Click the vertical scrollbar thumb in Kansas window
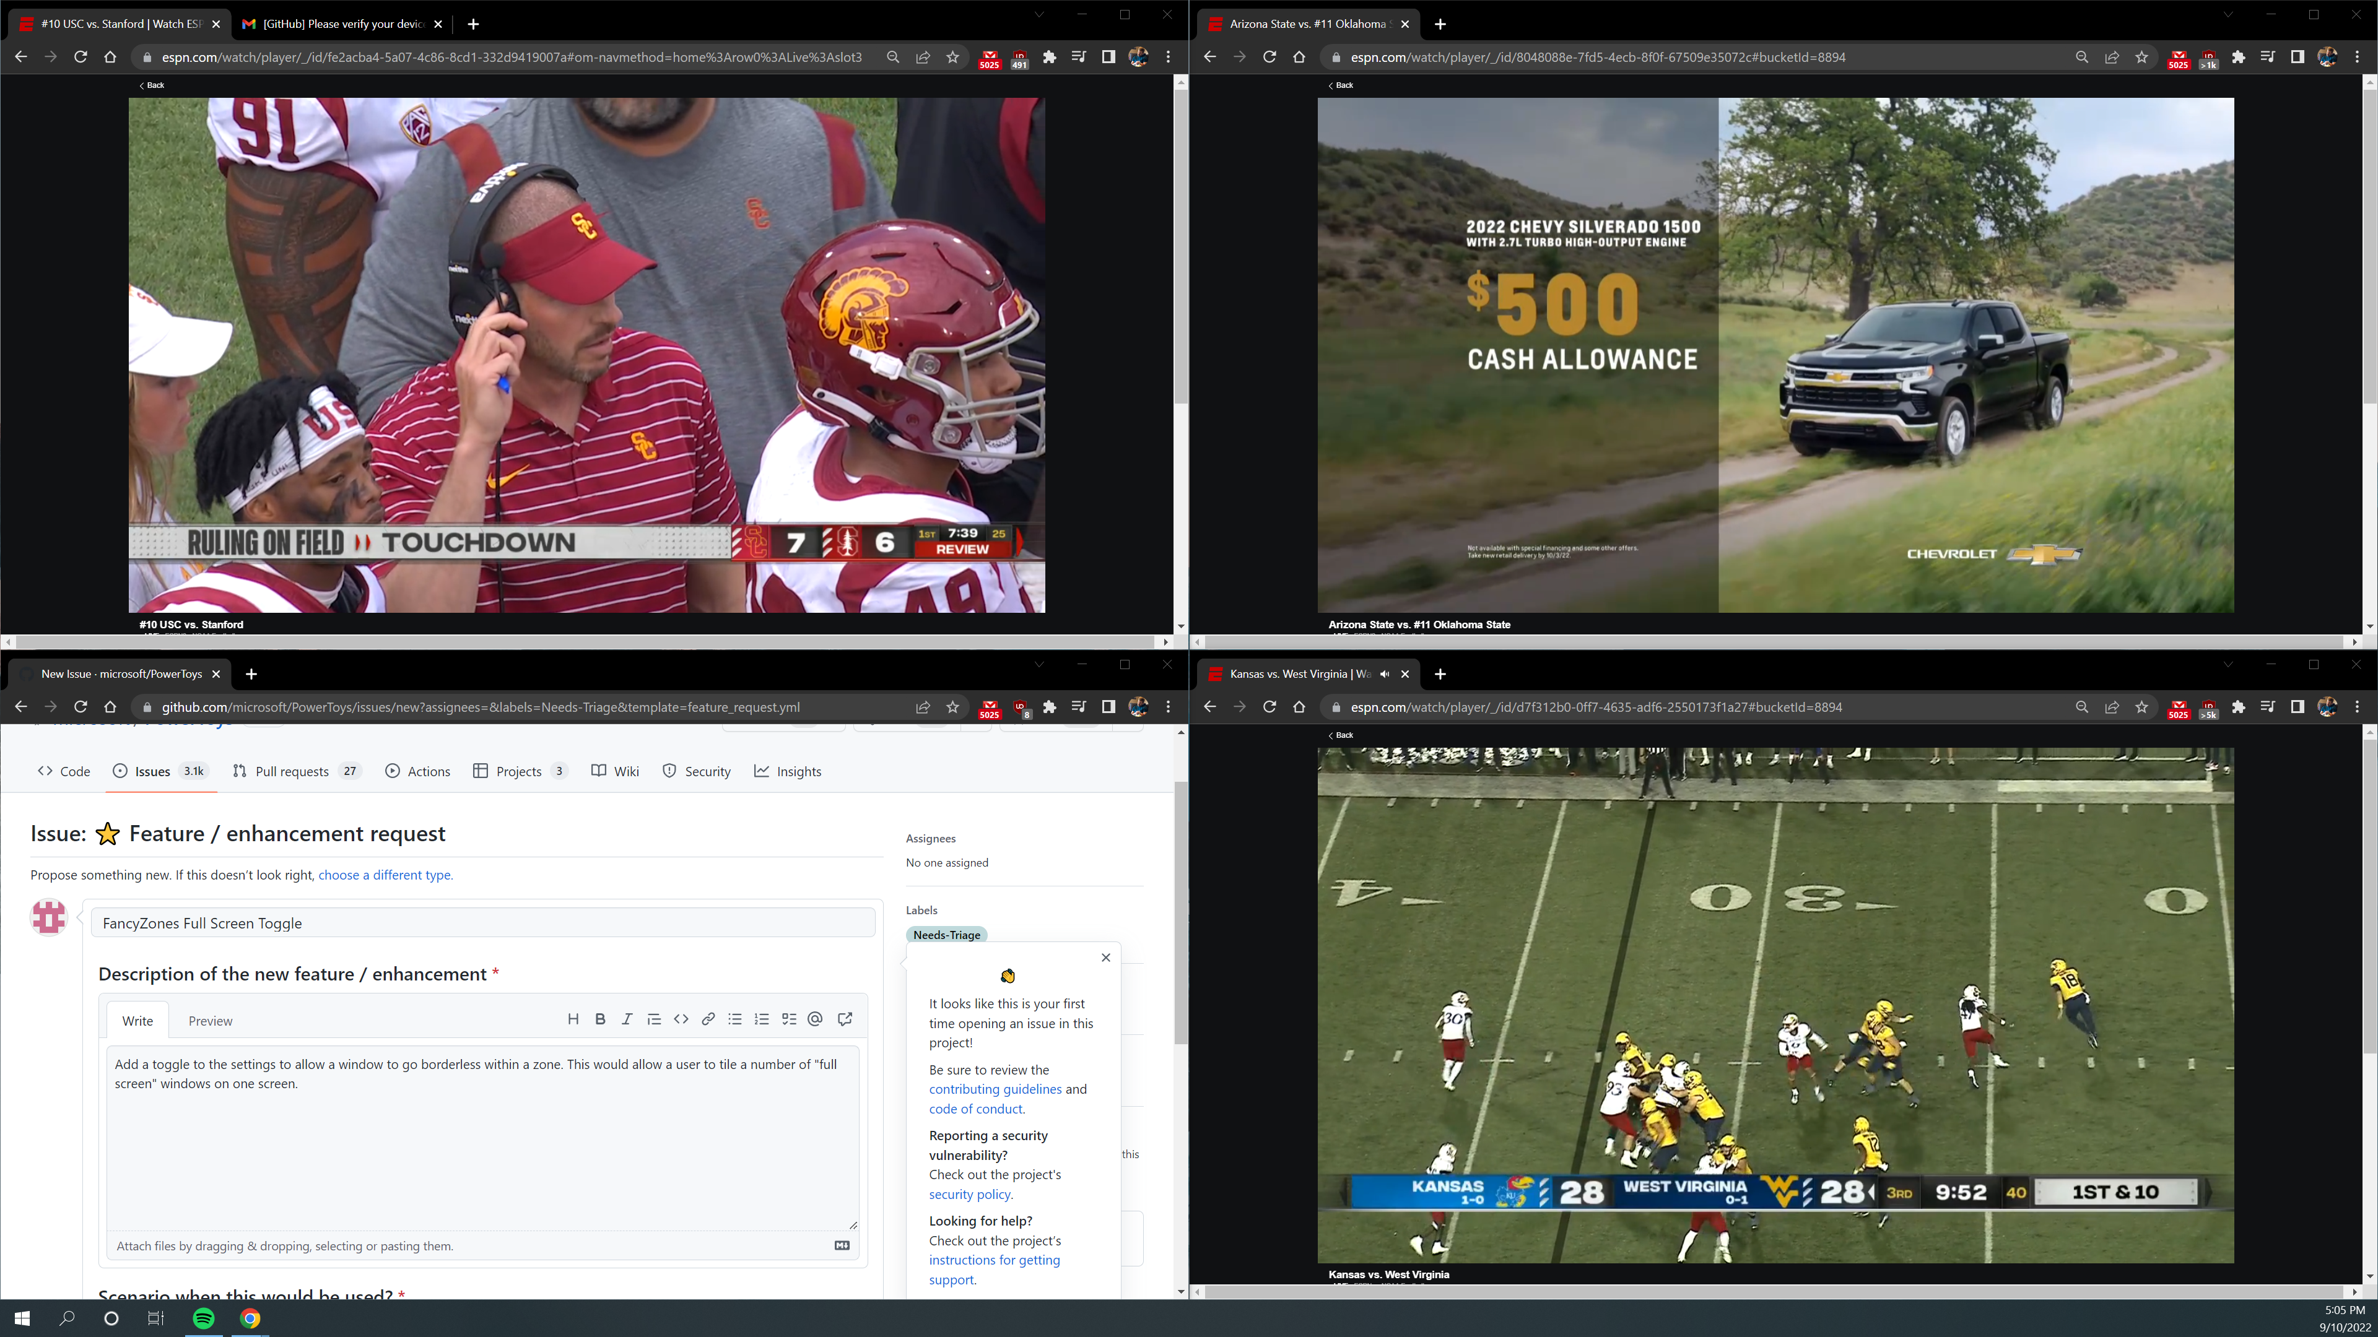This screenshot has width=2378, height=1337. pos(2370,895)
